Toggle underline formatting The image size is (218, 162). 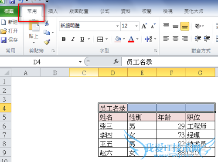click(x=82, y=39)
